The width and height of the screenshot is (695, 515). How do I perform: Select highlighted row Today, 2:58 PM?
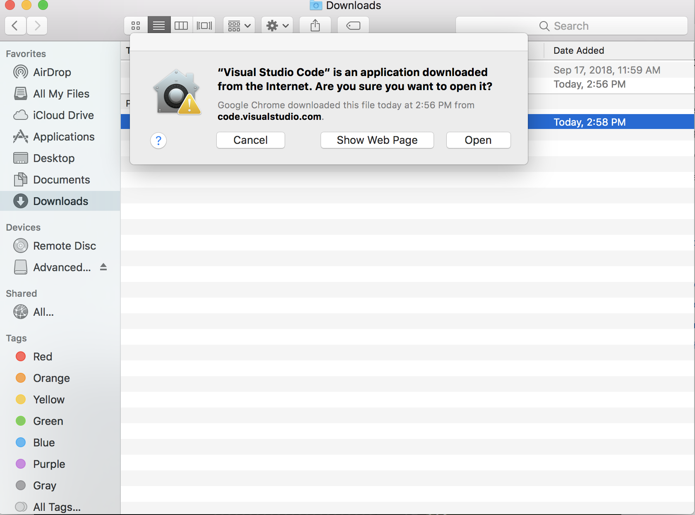click(x=611, y=122)
